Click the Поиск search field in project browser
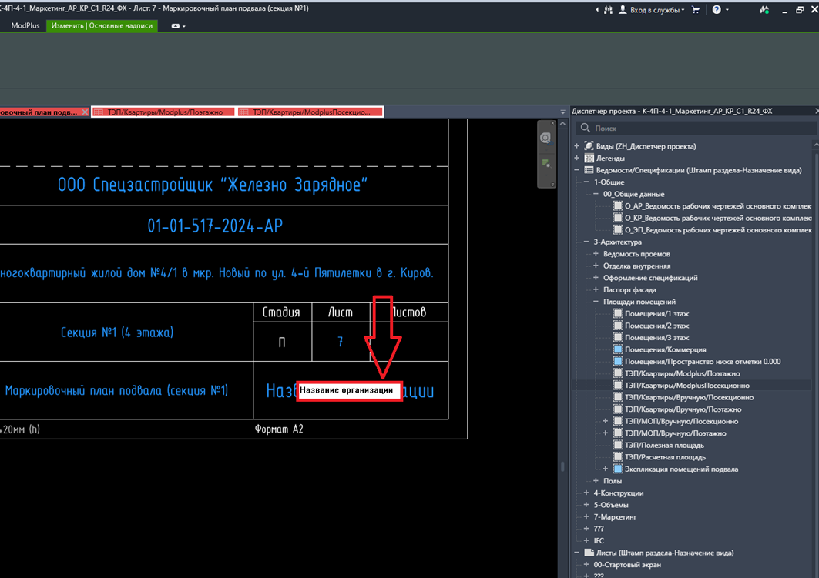Image resolution: width=819 pixels, height=578 pixels. [x=696, y=128]
